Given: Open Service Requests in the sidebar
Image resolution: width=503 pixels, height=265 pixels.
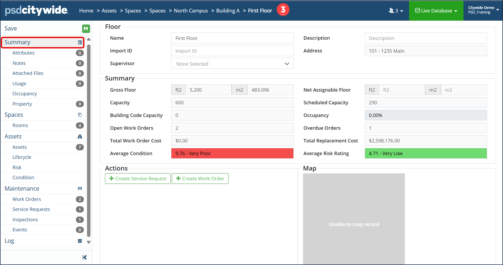Looking at the screenshot, I should coord(31,209).
